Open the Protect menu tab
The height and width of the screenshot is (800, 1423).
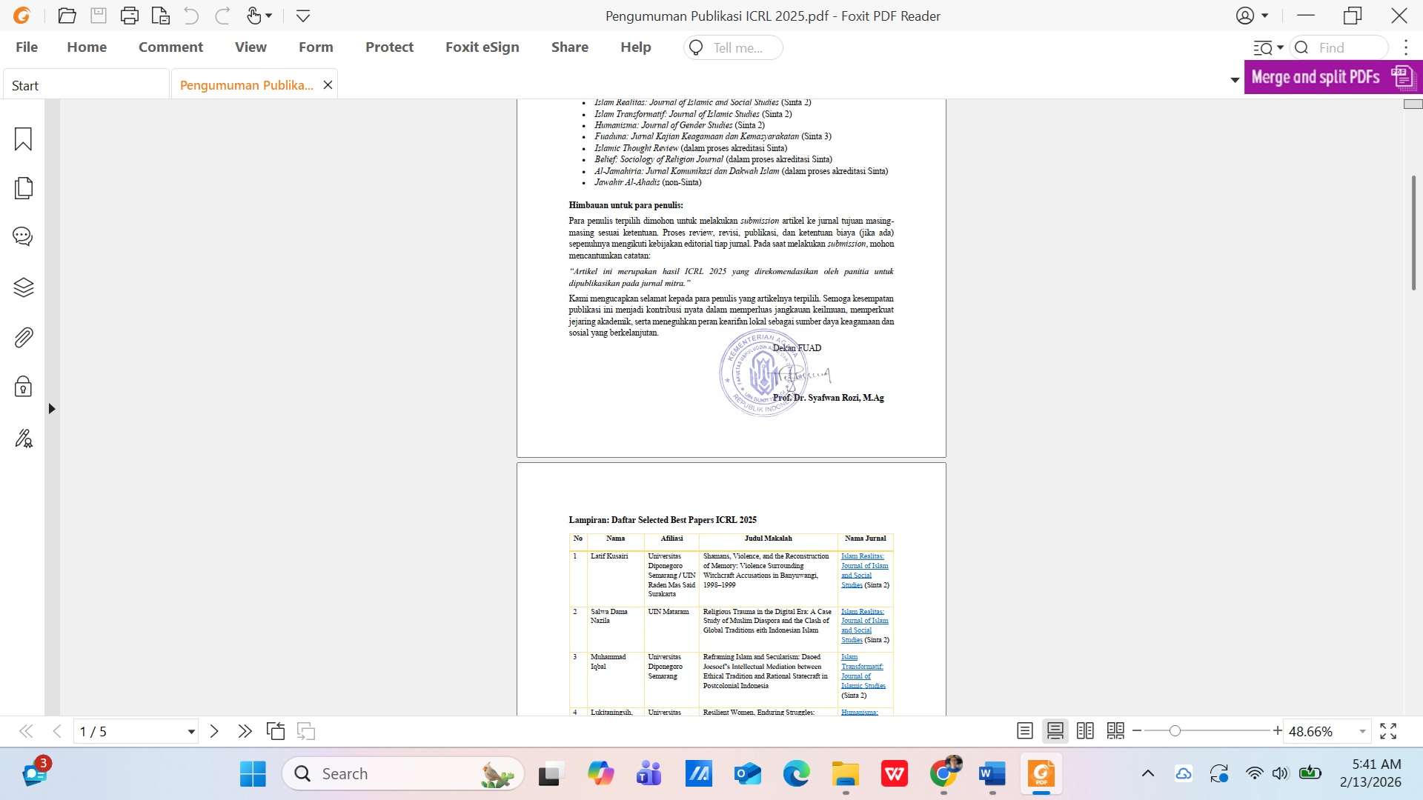(x=389, y=47)
